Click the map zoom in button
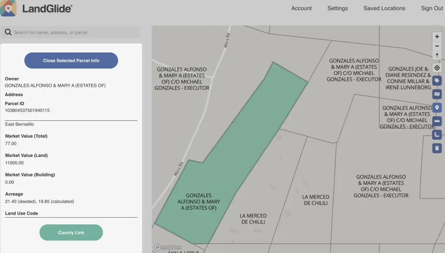Image resolution: width=445 pixels, height=253 pixels. 437,37
